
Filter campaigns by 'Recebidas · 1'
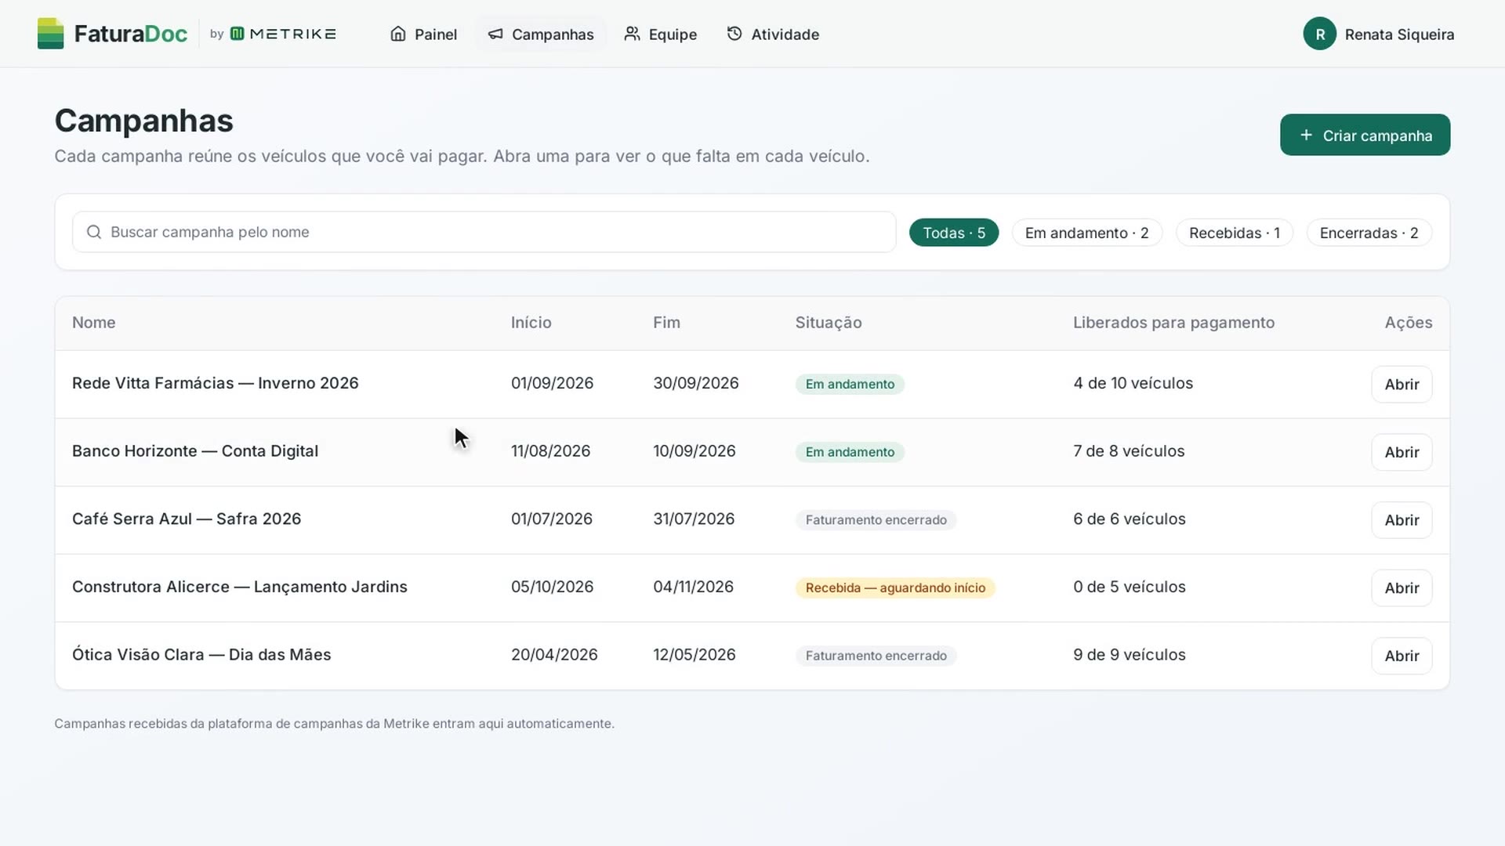pos(1235,233)
